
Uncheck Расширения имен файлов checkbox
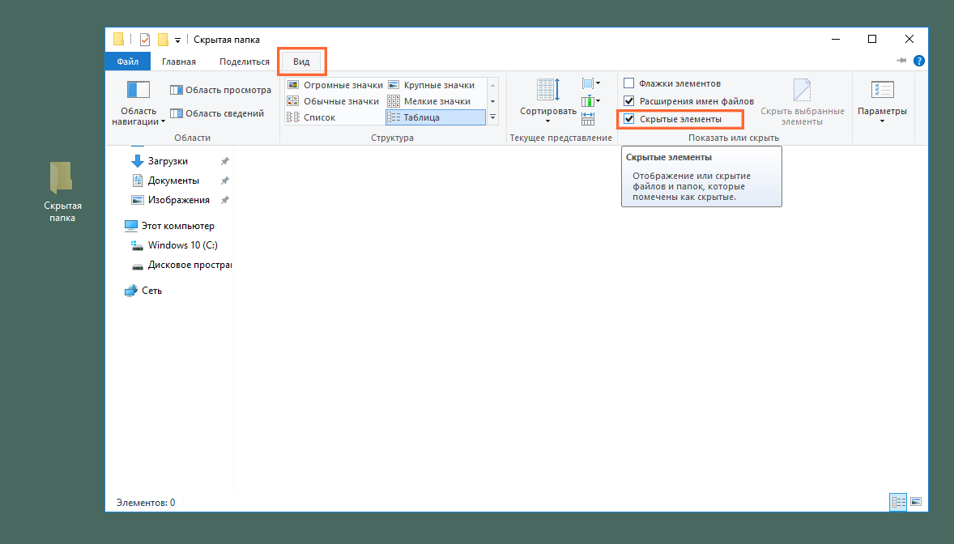[629, 101]
